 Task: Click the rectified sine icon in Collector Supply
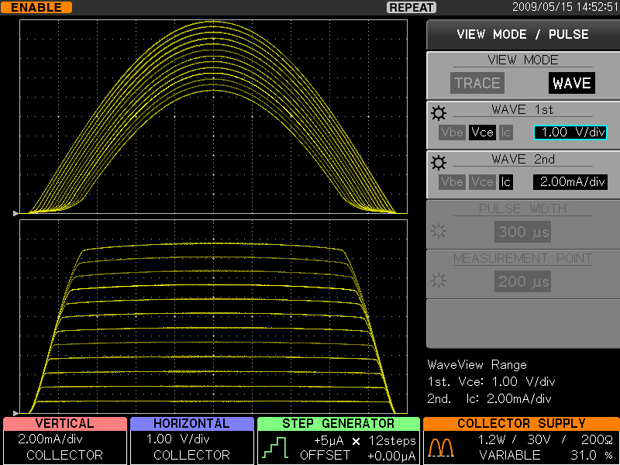tap(440, 448)
